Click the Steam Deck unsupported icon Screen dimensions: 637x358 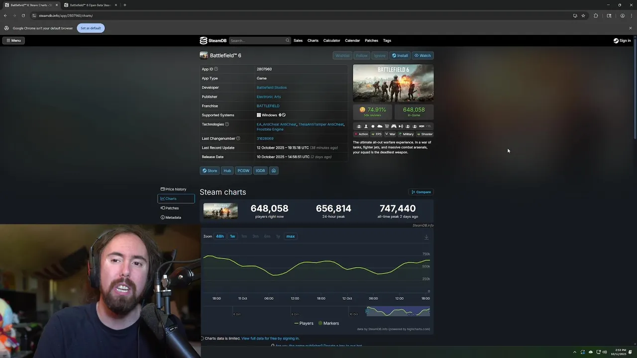point(282,115)
